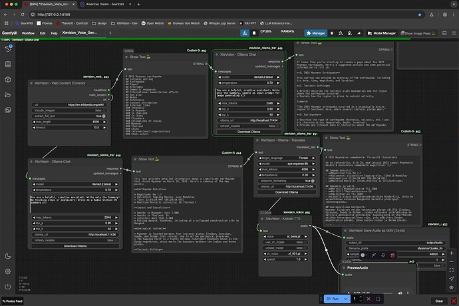
Task: Toggle include_images in Web Content Extractor
Action: click(x=69, y=110)
